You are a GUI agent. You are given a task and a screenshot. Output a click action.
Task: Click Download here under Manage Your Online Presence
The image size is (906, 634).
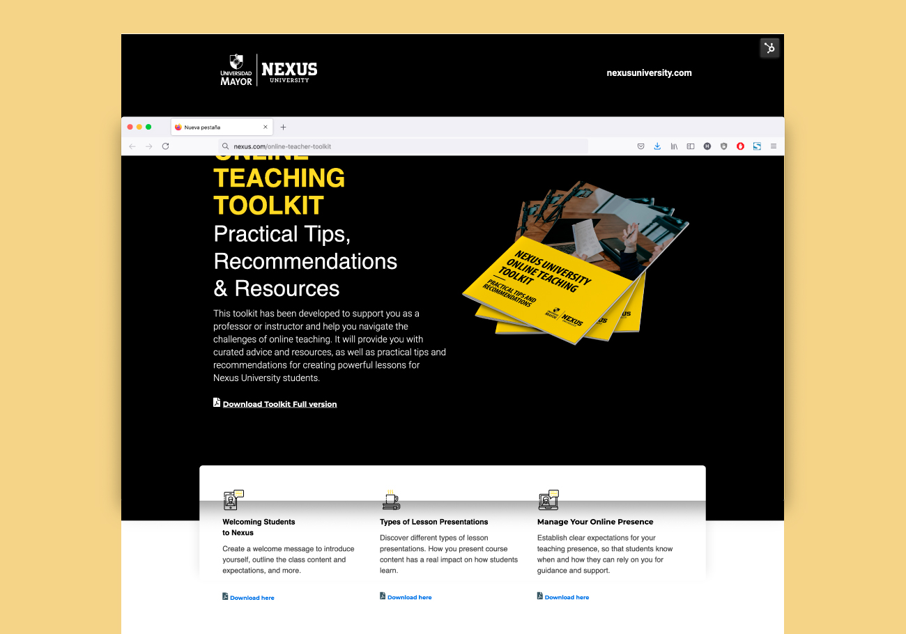click(567, 597)
